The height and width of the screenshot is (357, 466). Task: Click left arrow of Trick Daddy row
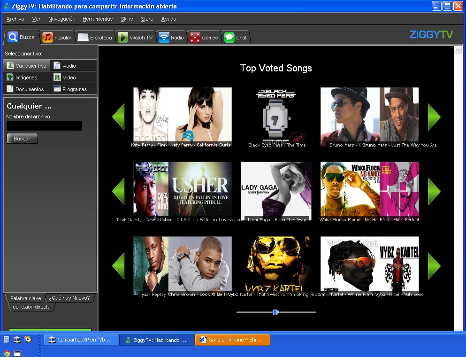pos(118,191)
